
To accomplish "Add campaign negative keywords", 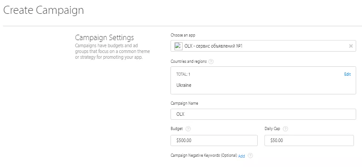I will [242, 156].
